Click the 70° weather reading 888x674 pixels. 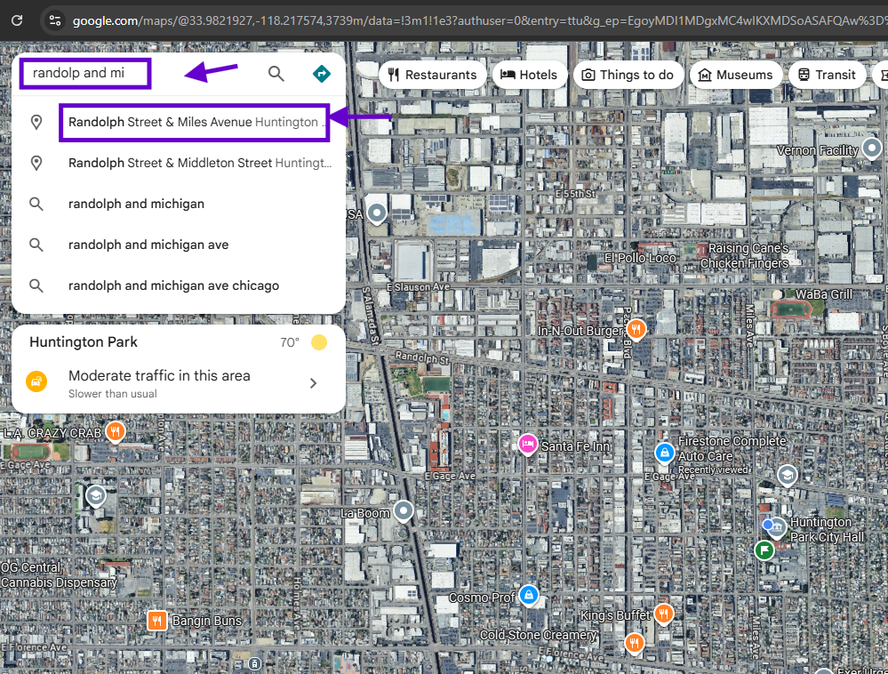pyautogui.click(x=290, y=342)
